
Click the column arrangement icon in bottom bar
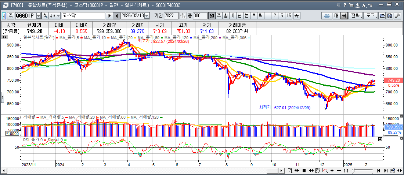coord(318,171)
